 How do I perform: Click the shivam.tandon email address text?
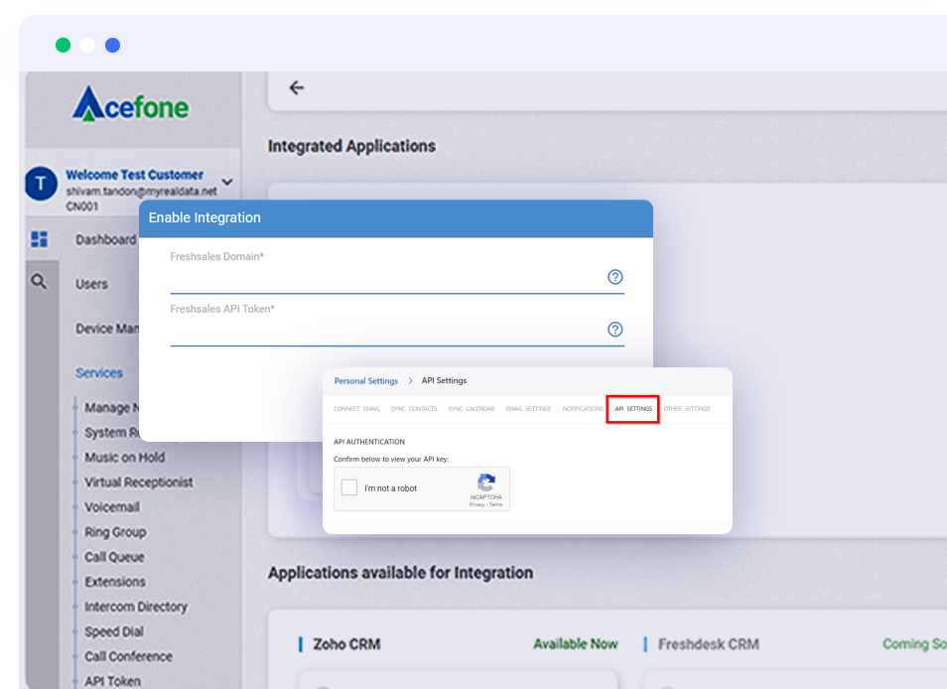coord(141,192)
